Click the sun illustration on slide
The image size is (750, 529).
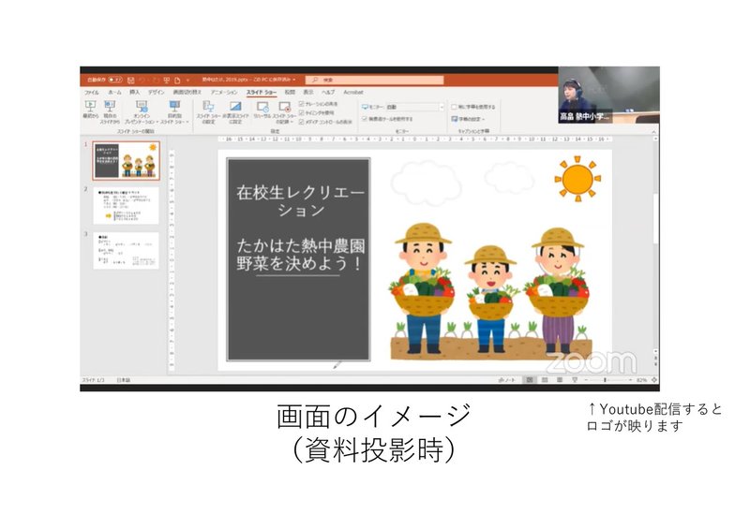point(577,179)
